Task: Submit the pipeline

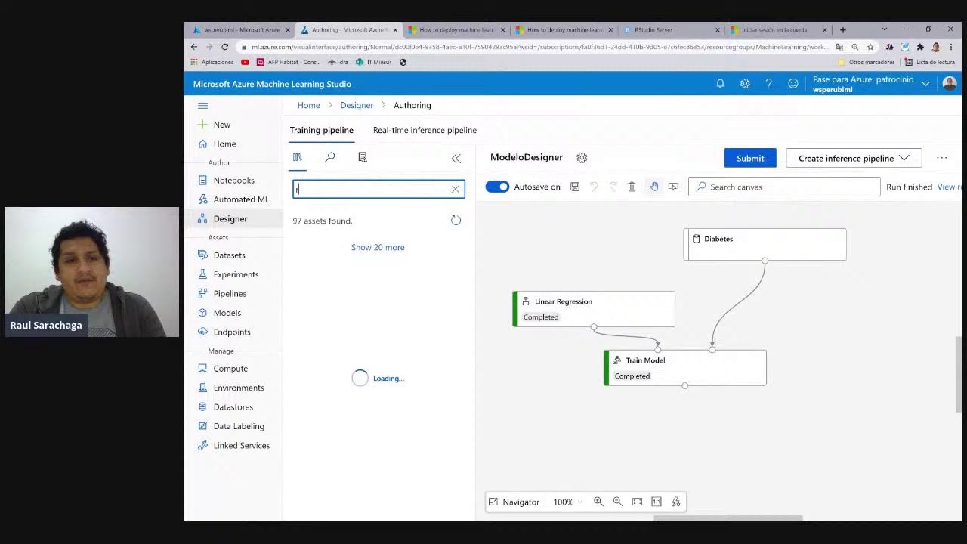Action: tap(750, 158)
